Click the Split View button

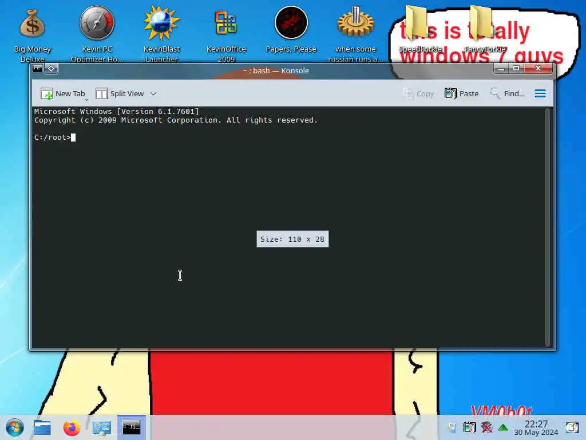click(120, 93)
